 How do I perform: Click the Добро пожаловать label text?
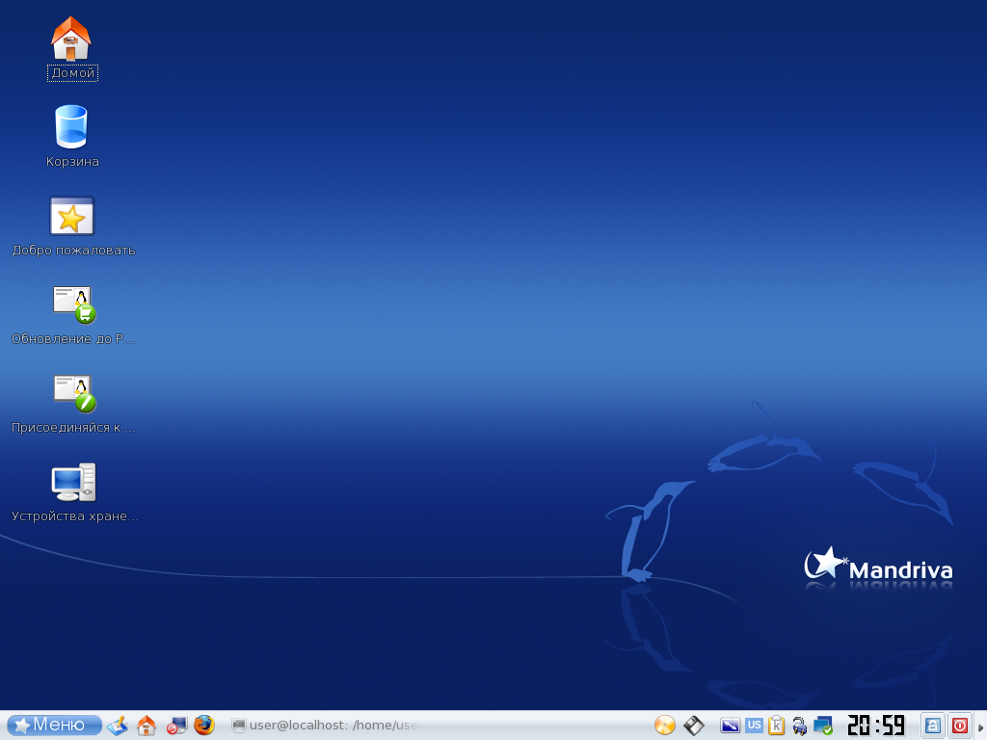73,251
